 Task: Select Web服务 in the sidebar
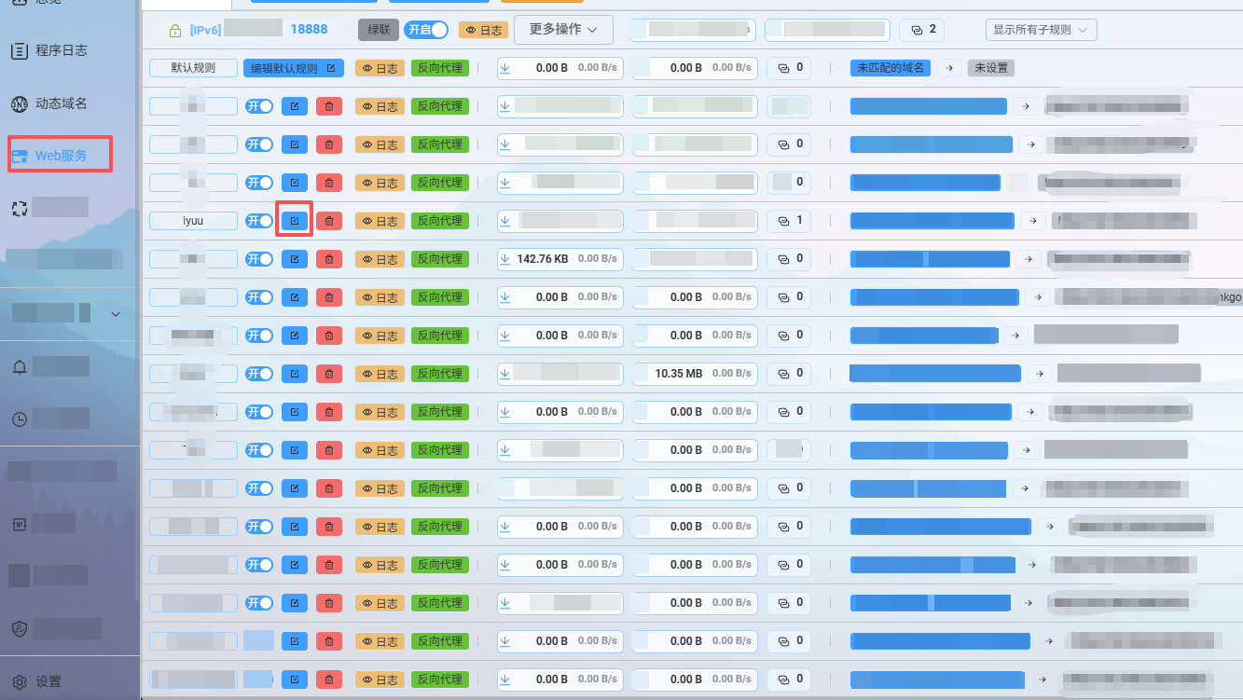[x=58, y=155]
